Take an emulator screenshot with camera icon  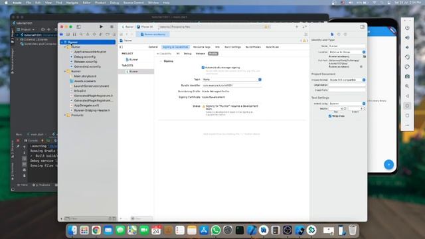(407, 77)
